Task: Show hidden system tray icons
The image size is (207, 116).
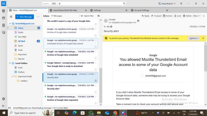Action: 153,113
